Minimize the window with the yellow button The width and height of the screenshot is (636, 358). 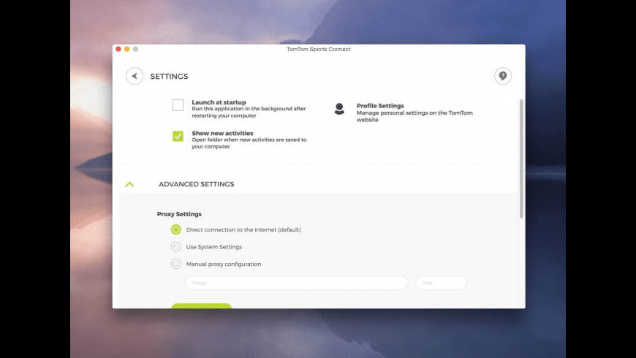[127, 49]
